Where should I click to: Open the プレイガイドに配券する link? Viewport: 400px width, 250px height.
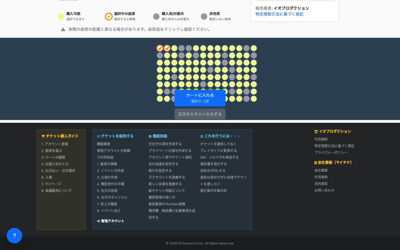tap(219, 151)
